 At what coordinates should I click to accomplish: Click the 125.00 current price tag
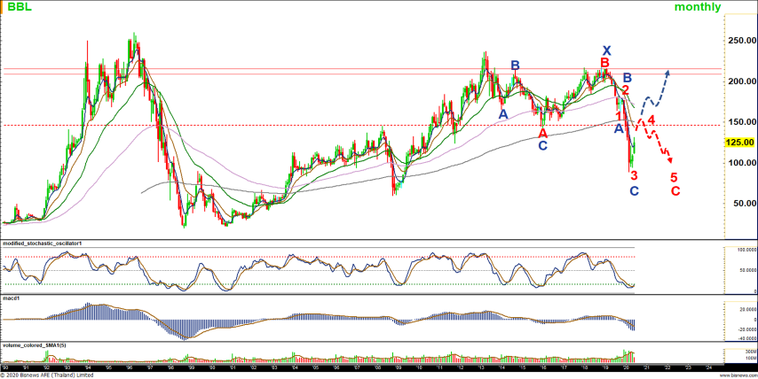[x=739, y=142]
